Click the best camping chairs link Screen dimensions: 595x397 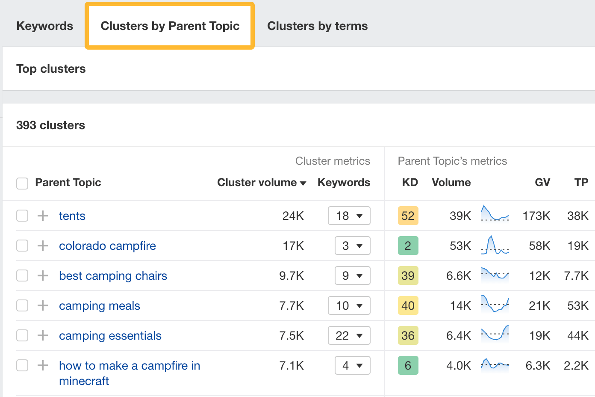coord(113,276)
